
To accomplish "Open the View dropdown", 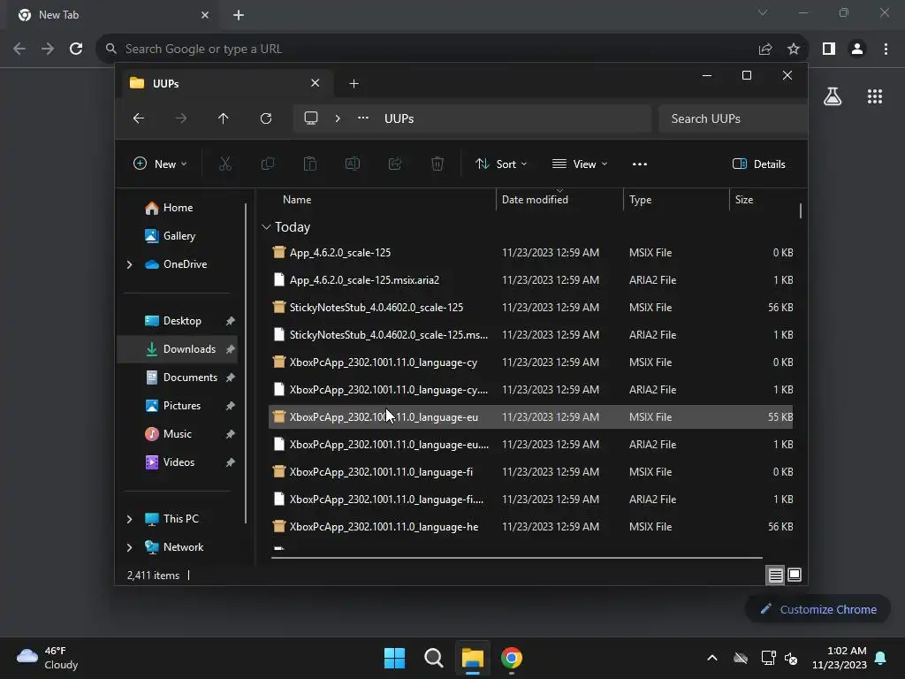I will tap(580, 164).
